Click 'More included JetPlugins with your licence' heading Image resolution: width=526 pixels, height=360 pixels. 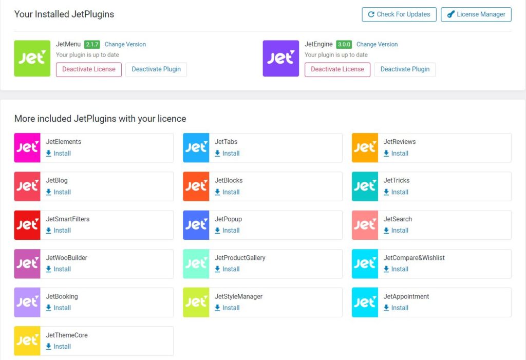(100, 119)
